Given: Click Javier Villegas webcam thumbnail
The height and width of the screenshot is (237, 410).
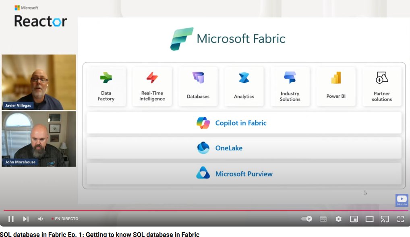Looking at the screenshot, I should tap(39, 82).
